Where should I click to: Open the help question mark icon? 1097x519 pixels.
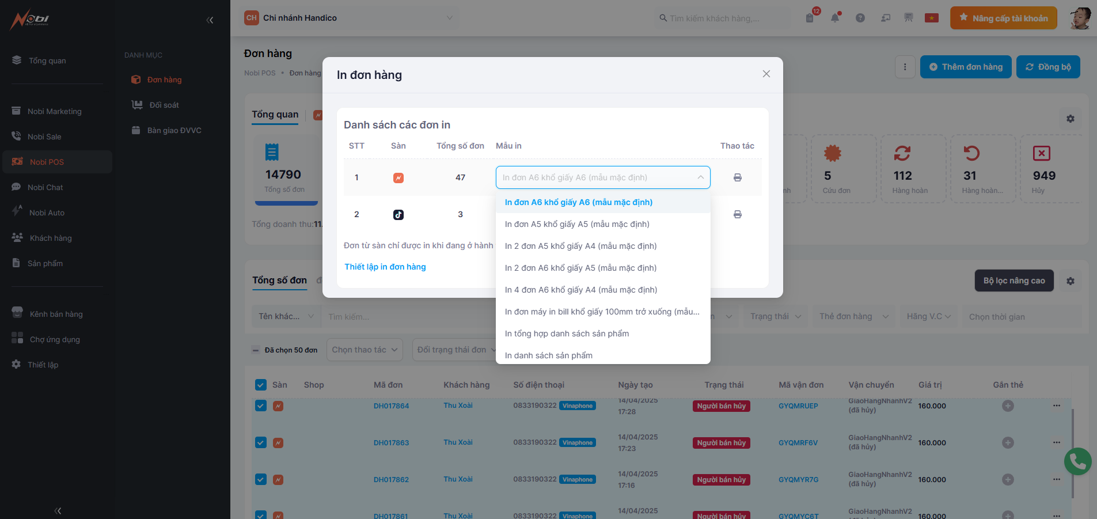point(860,18)
